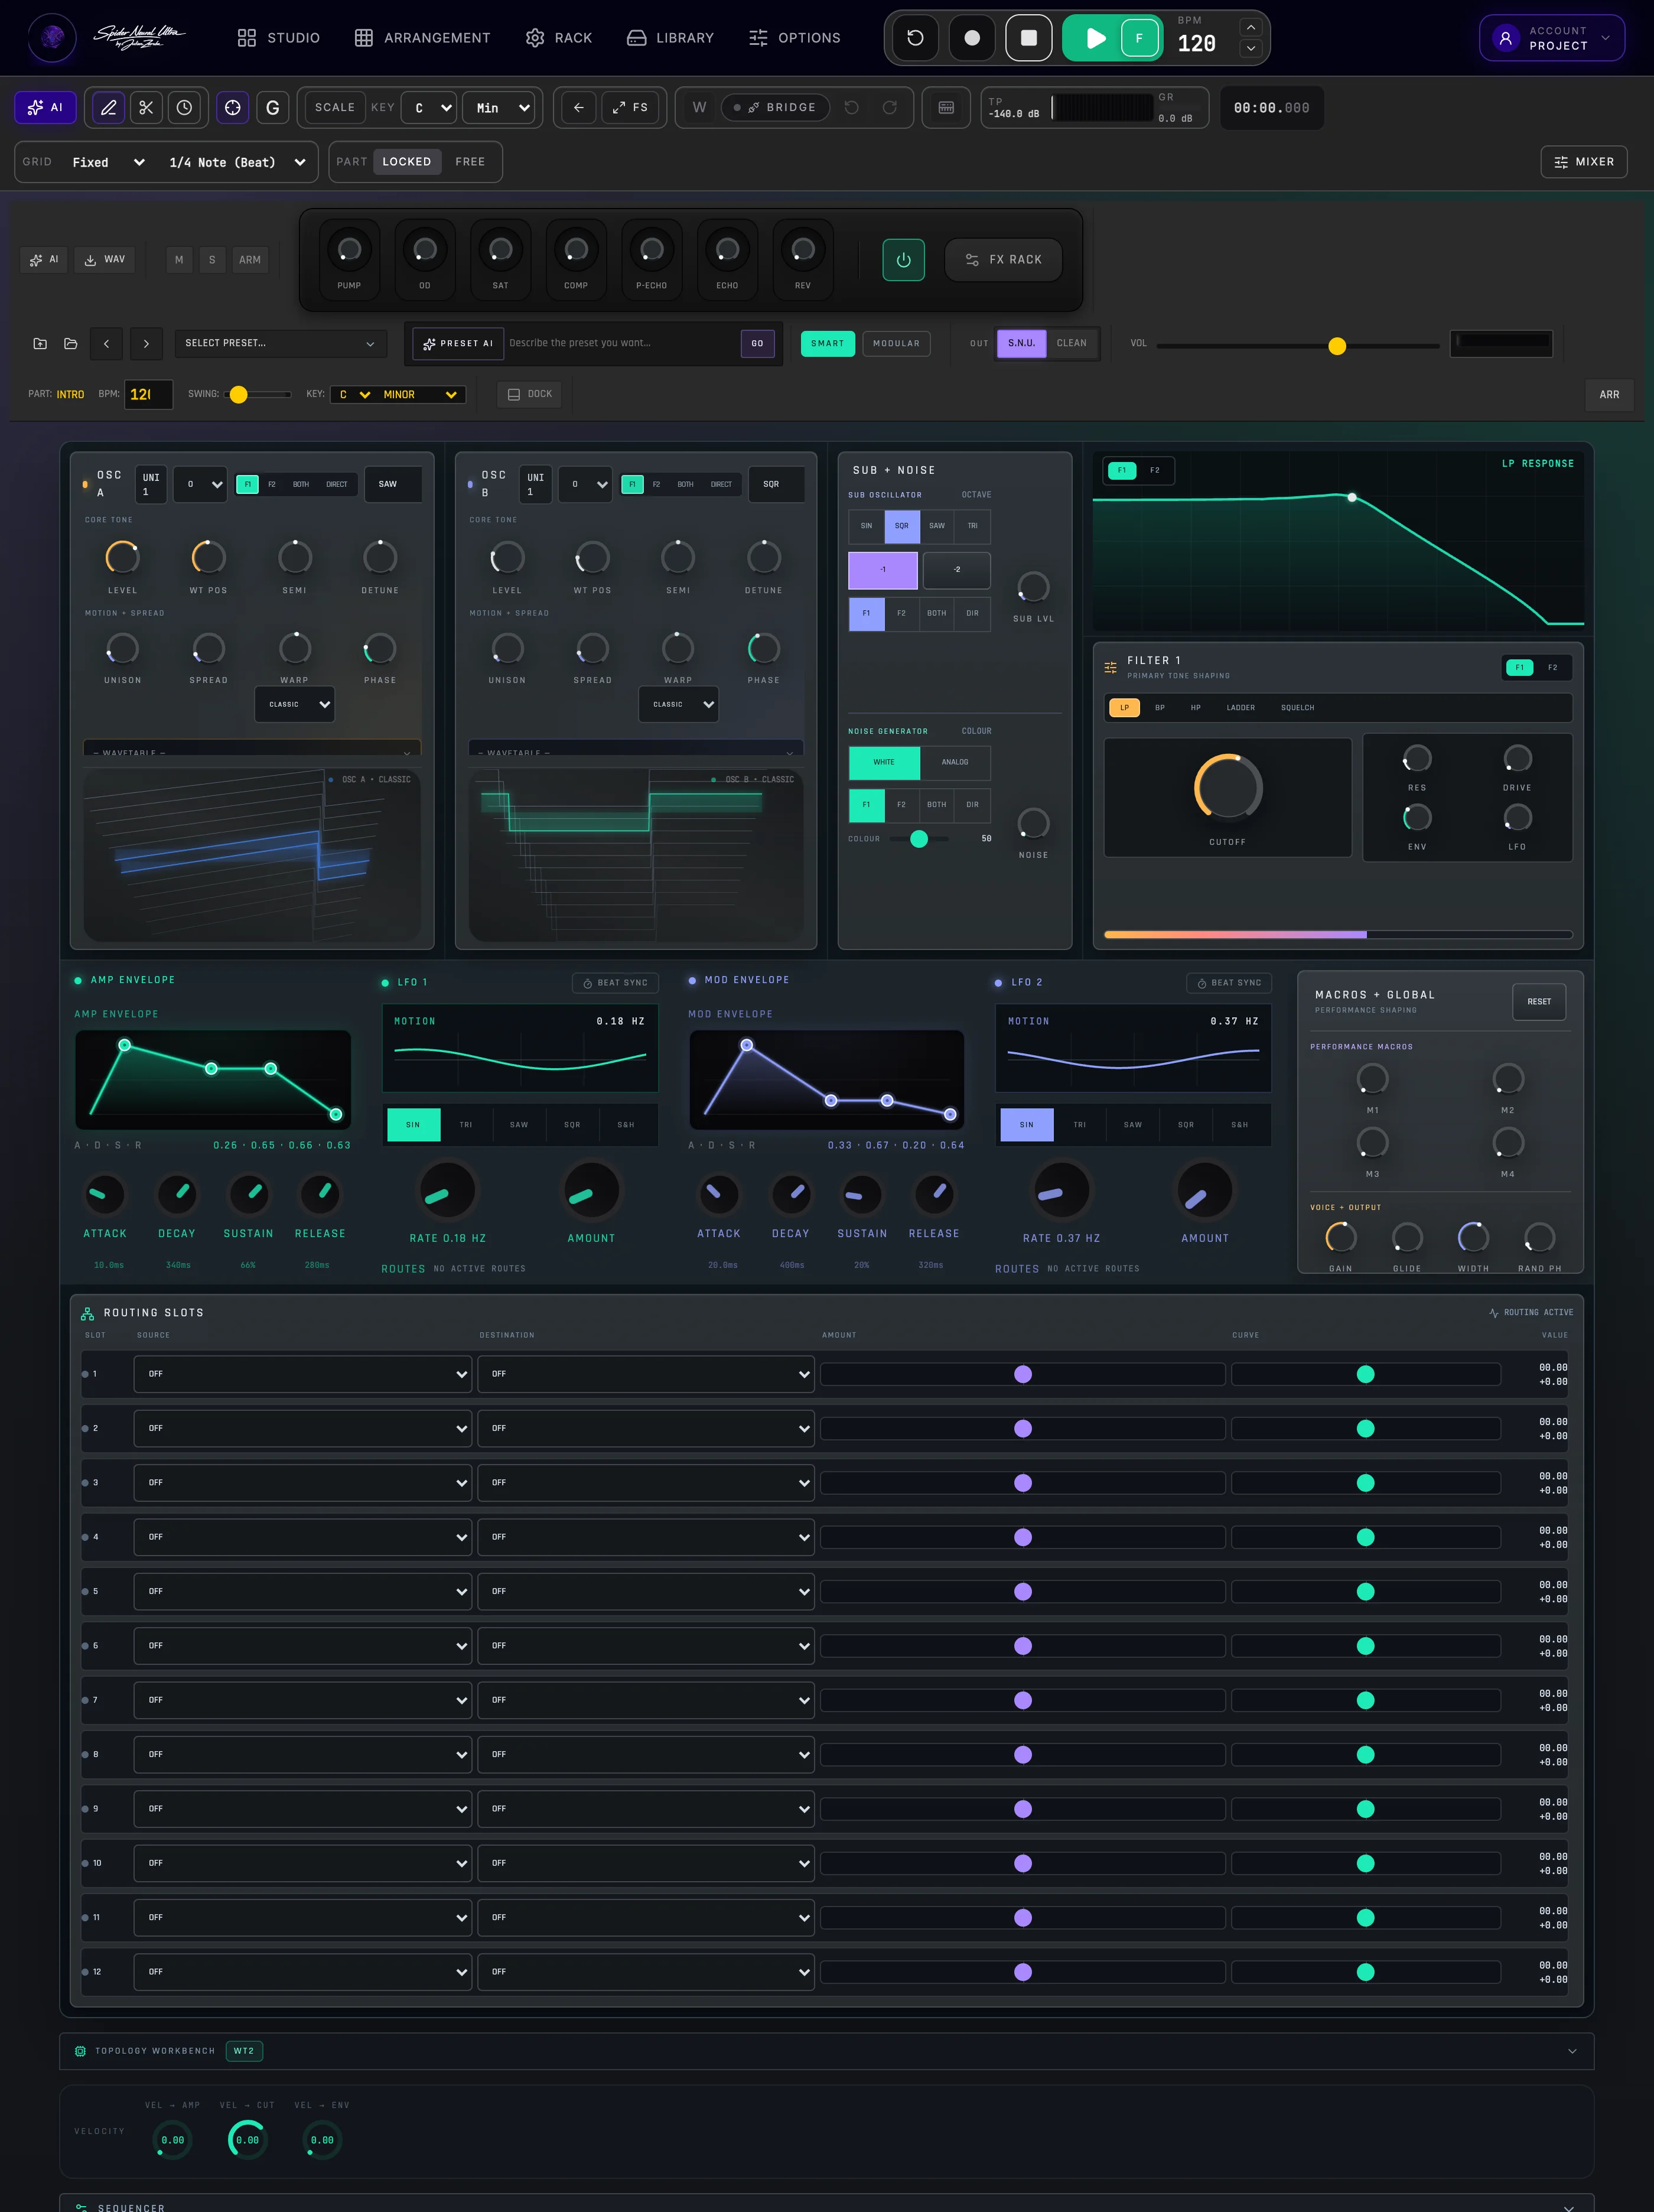
Task: Click the part BPM value field
Action: click(148, 395)
